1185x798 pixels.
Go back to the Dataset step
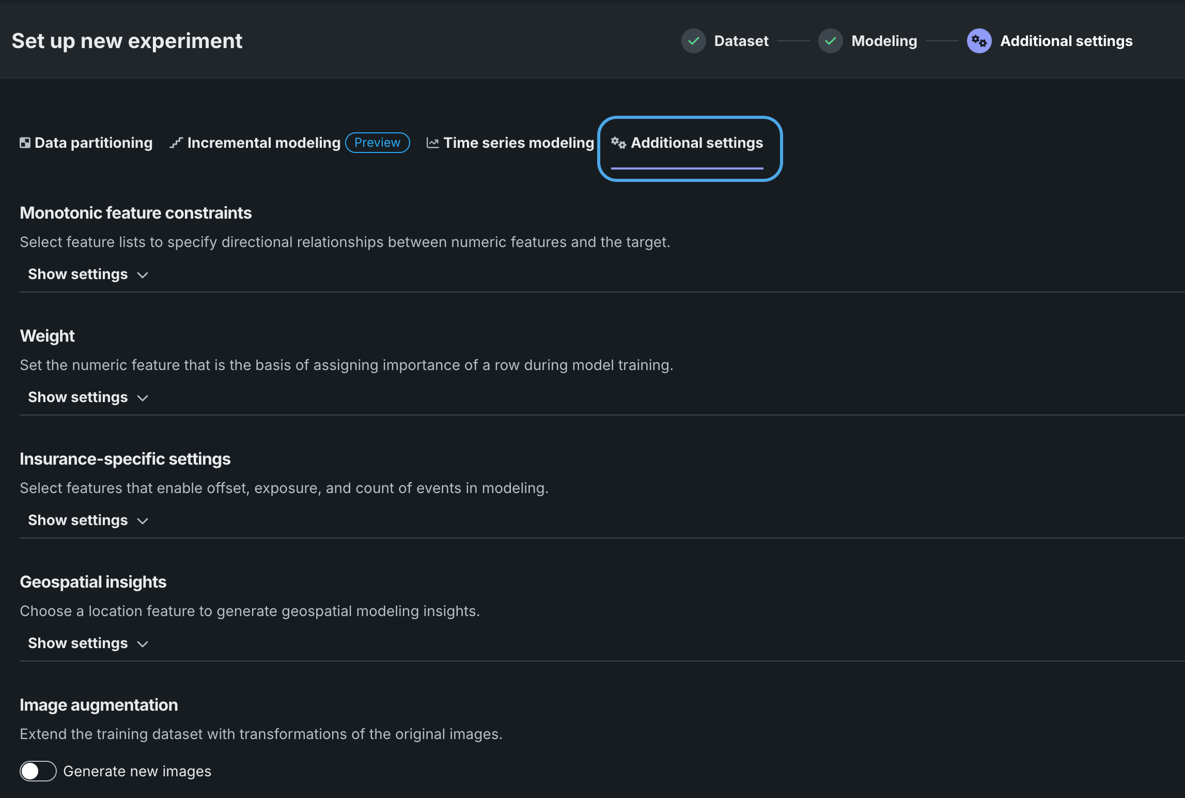click(741, 41)
